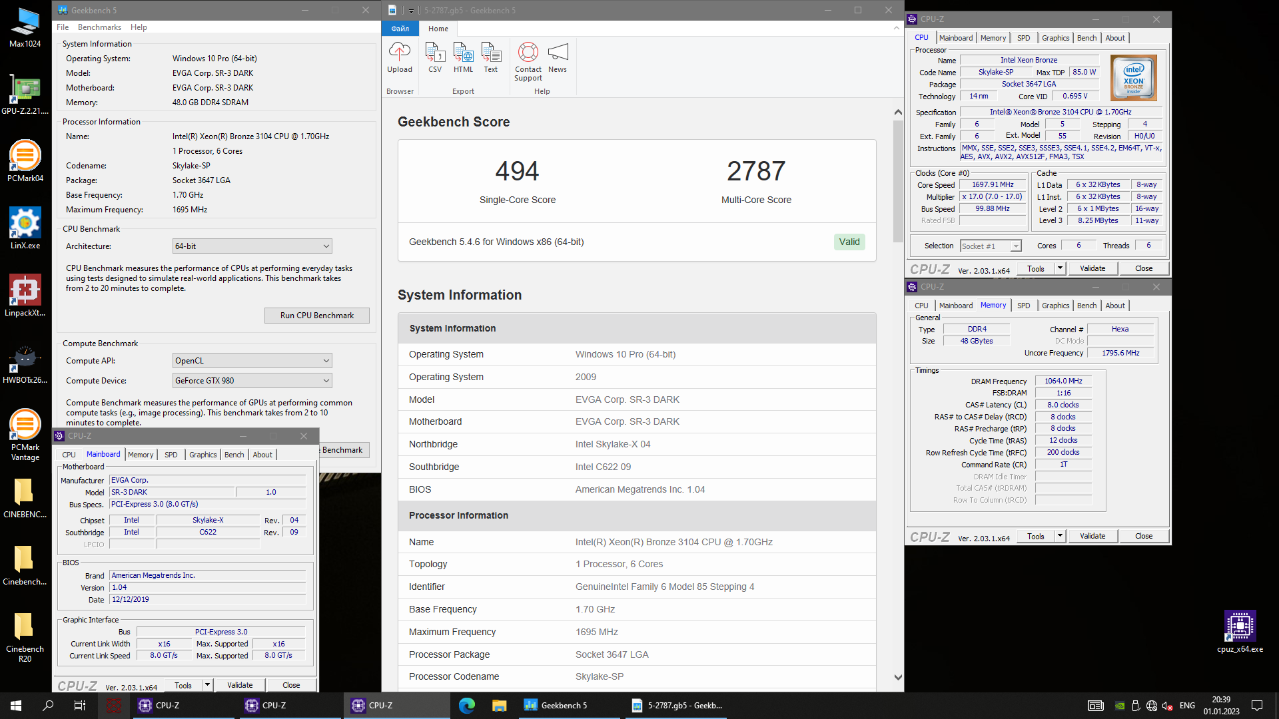Export results as CSV
1279x719 pixels.
click(435, 58)
